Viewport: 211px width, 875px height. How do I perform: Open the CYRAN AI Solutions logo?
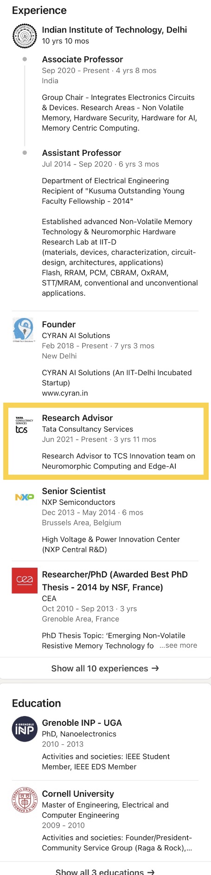(23, 330)
